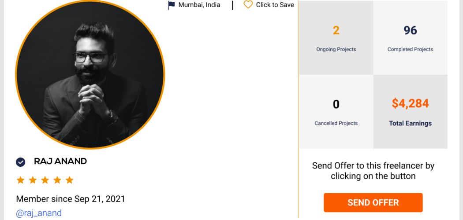Image resolution: width=463 pixels, height=220 pixels.
Task: Click the Member since date text
Action: [x=71, y=199]
